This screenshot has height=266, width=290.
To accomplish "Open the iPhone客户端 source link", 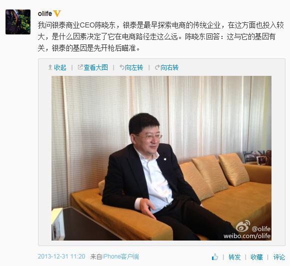I will point(120,257).
